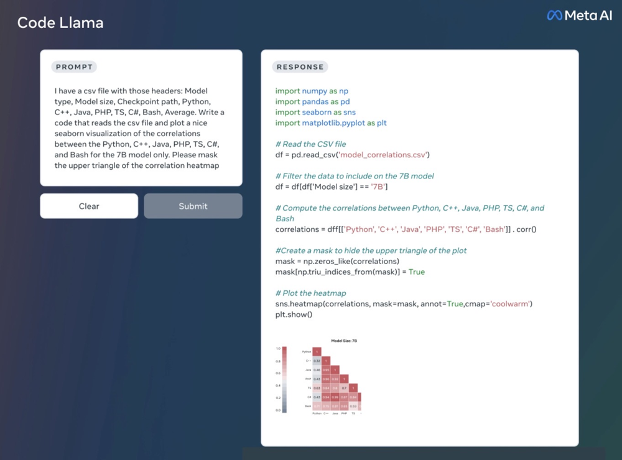
Task: Select the 'import numpy as np' line
Action: tap(312, 91)
